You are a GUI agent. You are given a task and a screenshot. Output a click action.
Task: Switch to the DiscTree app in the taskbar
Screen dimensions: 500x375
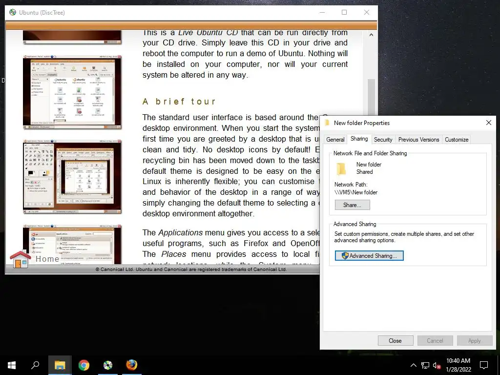108,365
